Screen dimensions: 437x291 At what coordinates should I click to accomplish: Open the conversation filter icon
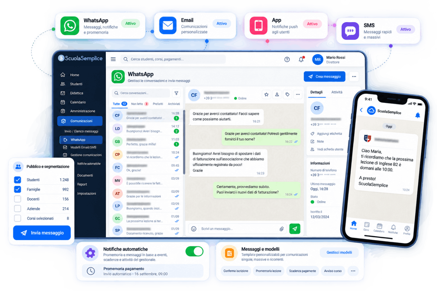pos(176,93)
